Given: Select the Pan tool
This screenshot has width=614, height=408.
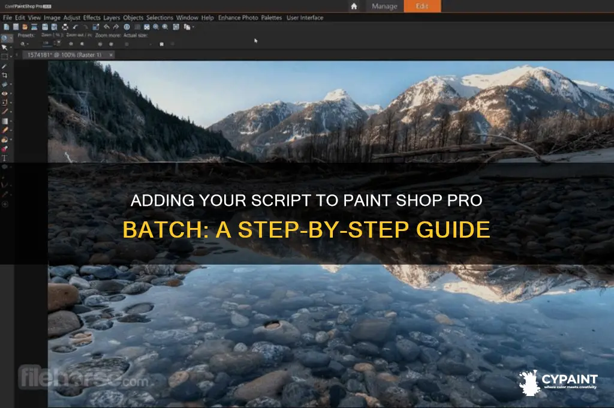Looking at the screenshot, I should click(x=4, y=38).
